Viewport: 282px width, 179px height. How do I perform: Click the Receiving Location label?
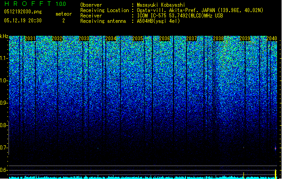click(104, 10)
